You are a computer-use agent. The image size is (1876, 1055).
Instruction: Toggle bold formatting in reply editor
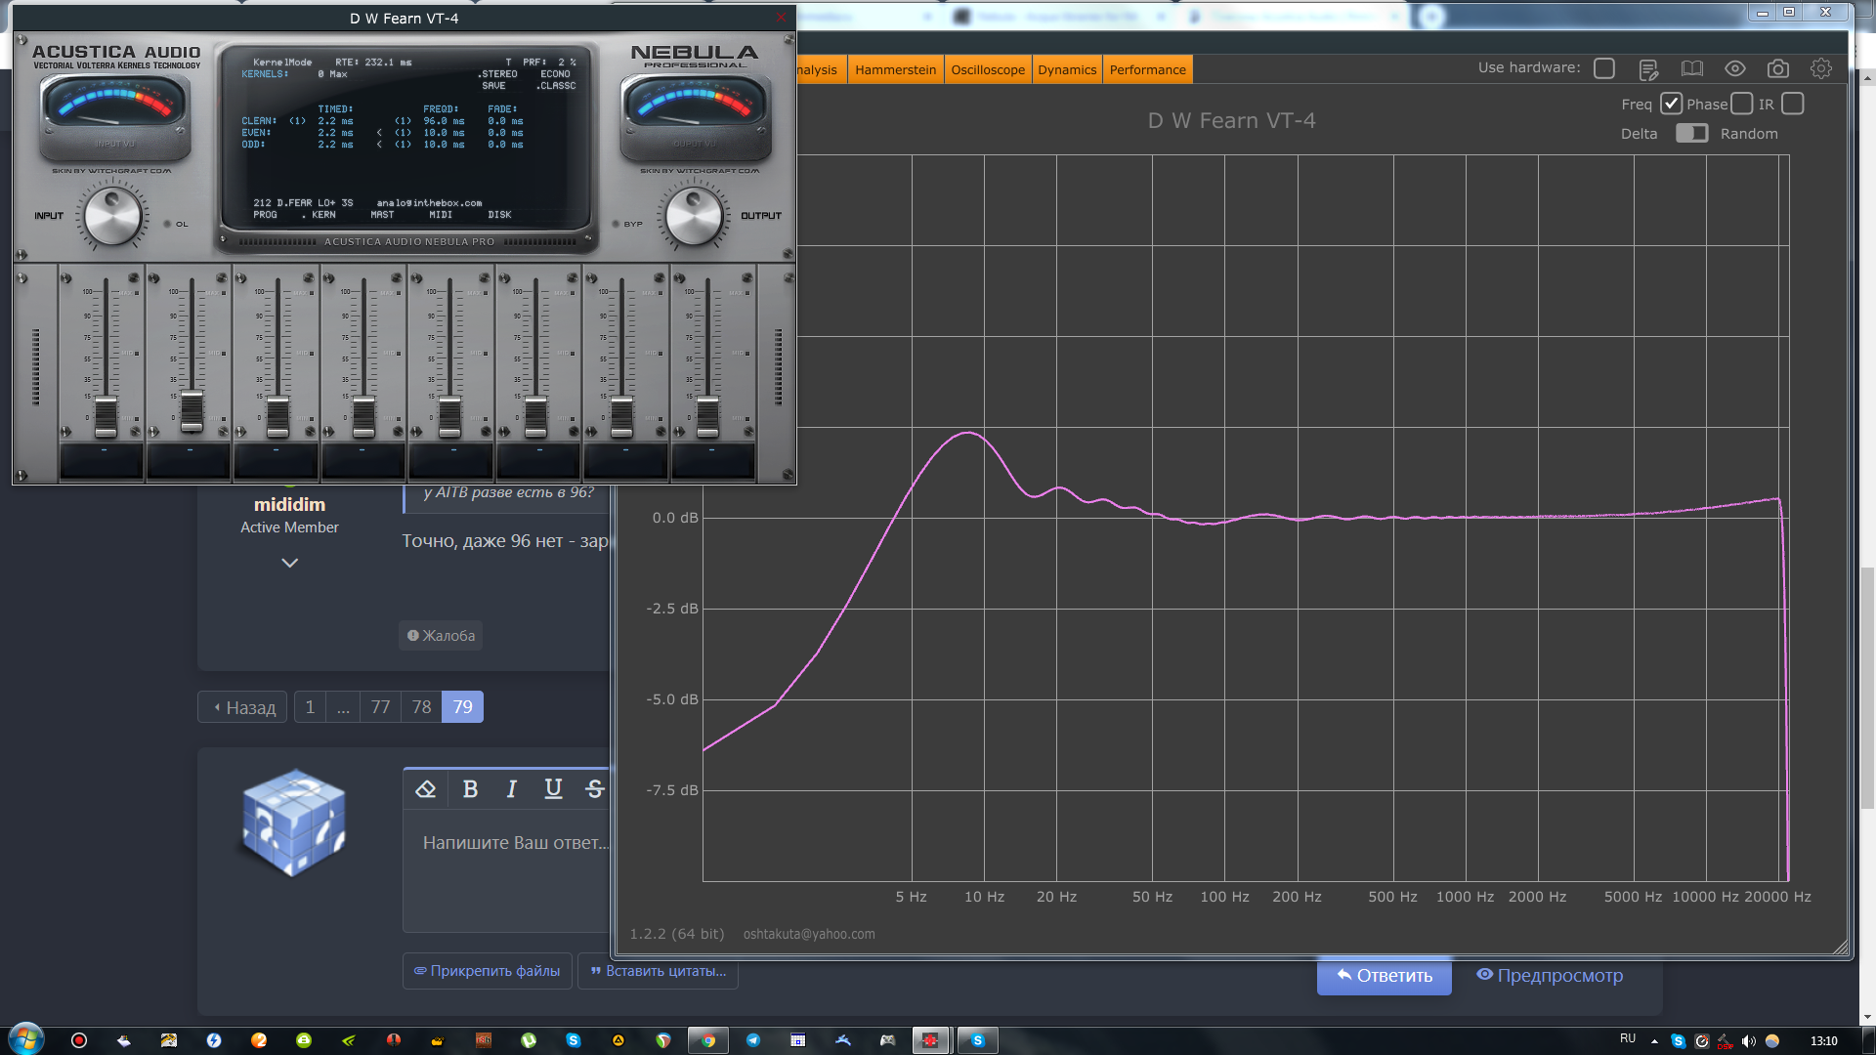click(x=470, y=789)
